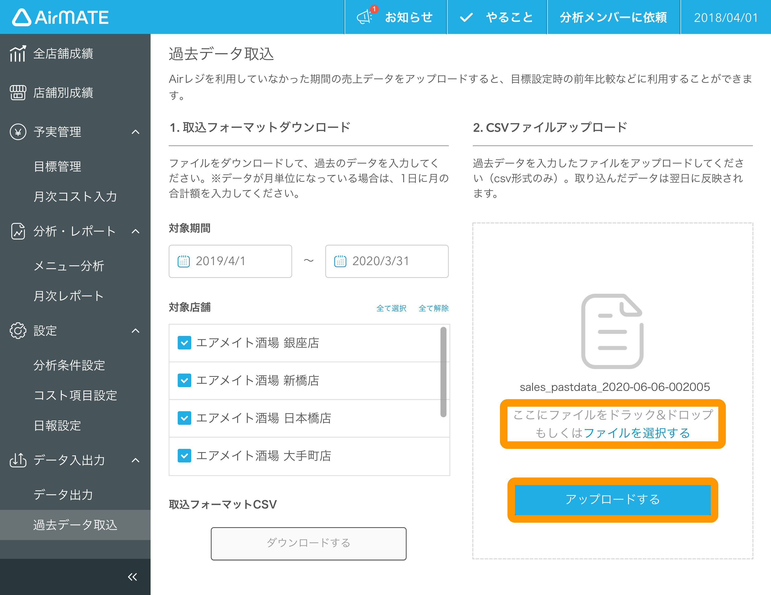Click the bar chart icon for 全店舗成績

tap(18, 54)
